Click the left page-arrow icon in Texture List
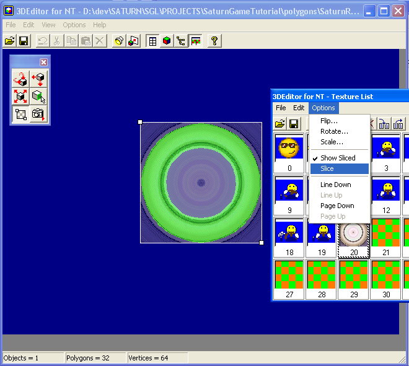The image size is (409, 366). click(384, 124)
